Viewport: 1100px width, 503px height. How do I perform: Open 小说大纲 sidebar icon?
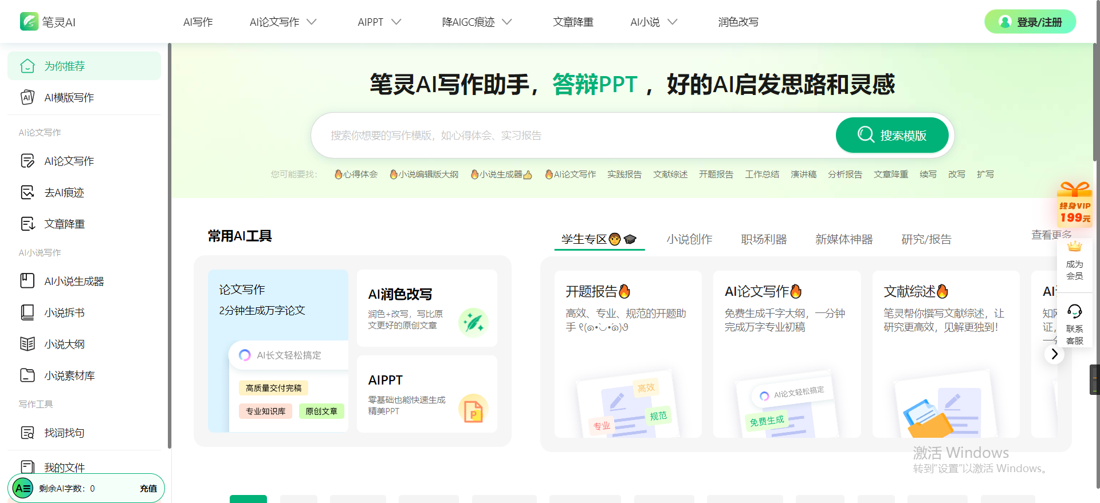click(x=27, y=344)
